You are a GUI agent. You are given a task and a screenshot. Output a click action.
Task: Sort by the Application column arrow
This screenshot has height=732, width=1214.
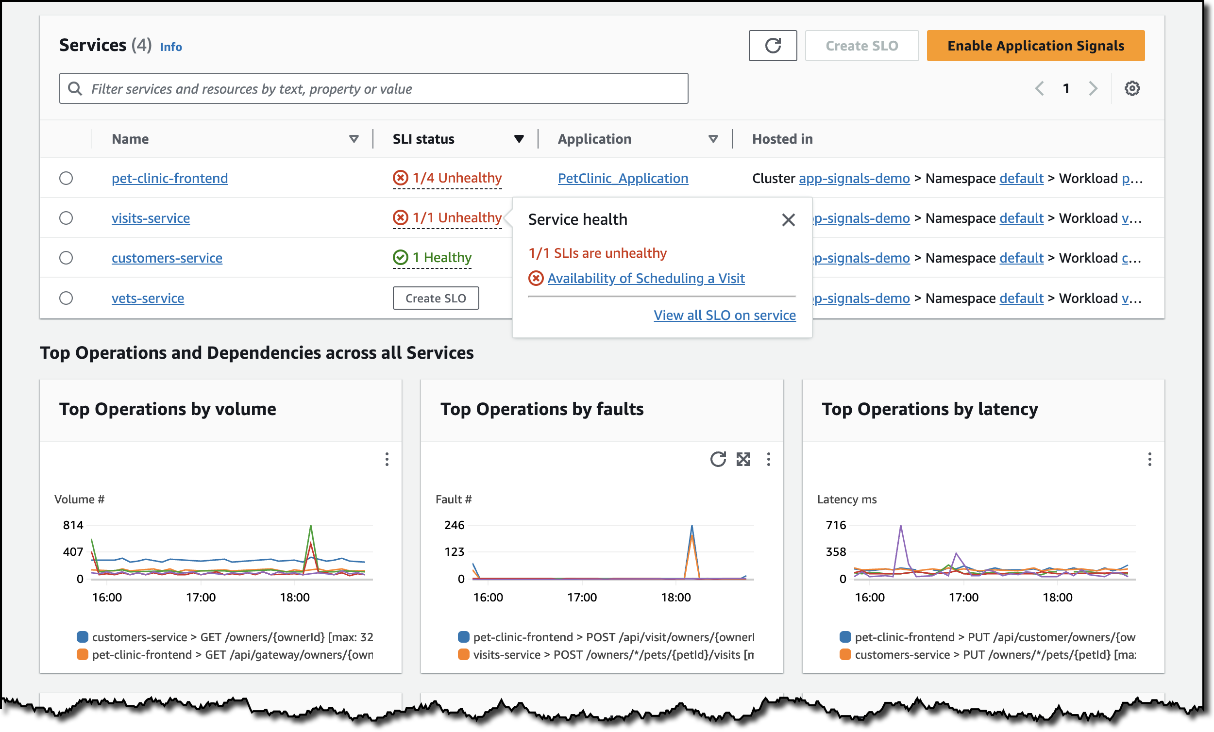click(x=712, y=139)
